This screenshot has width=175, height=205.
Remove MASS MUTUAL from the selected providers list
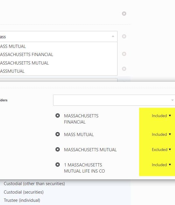click(58, 134)
